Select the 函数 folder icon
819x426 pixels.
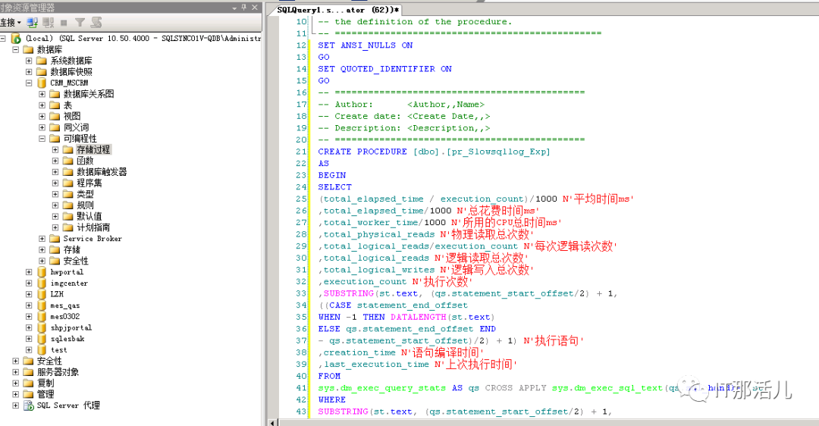click(x=68, y=161)
